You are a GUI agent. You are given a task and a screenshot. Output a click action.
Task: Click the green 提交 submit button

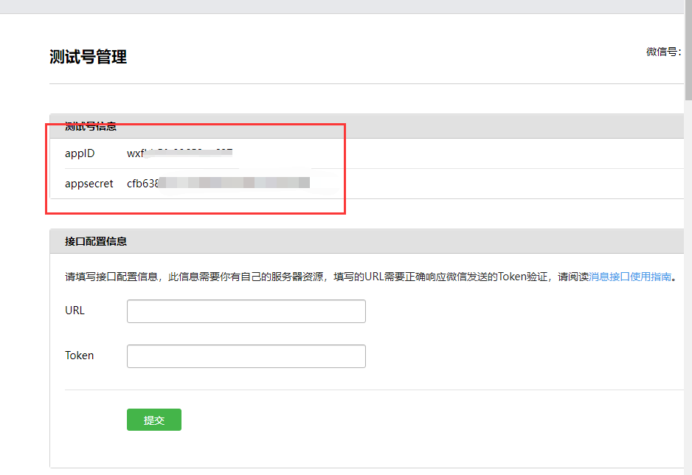coord(153,420)
